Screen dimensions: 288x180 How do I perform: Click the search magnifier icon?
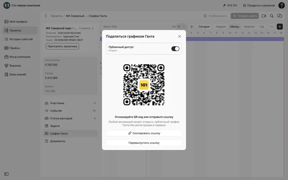(x=272, y=16)
